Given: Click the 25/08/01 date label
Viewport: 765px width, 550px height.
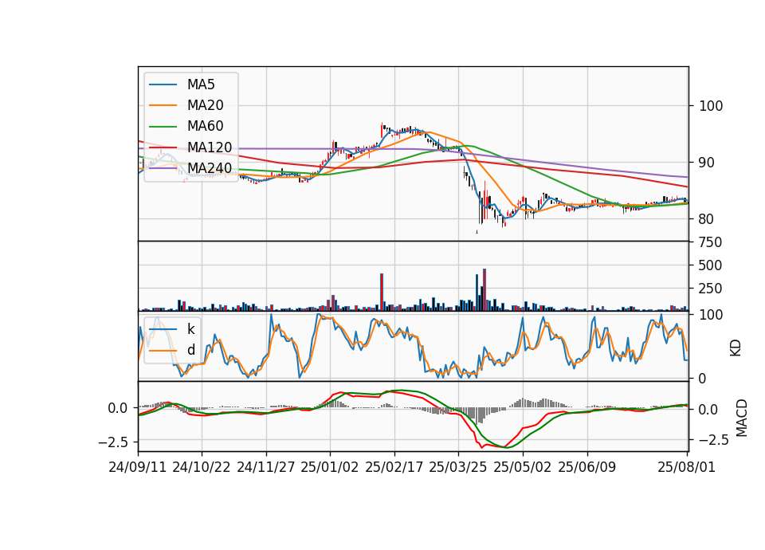Looking at the screenshot, I should (687, 467).
